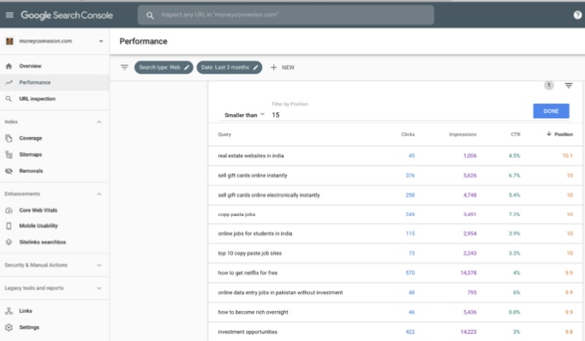
Task: Open the moneyconnexion.com property dropdown
Action: (x=101, y=41)
